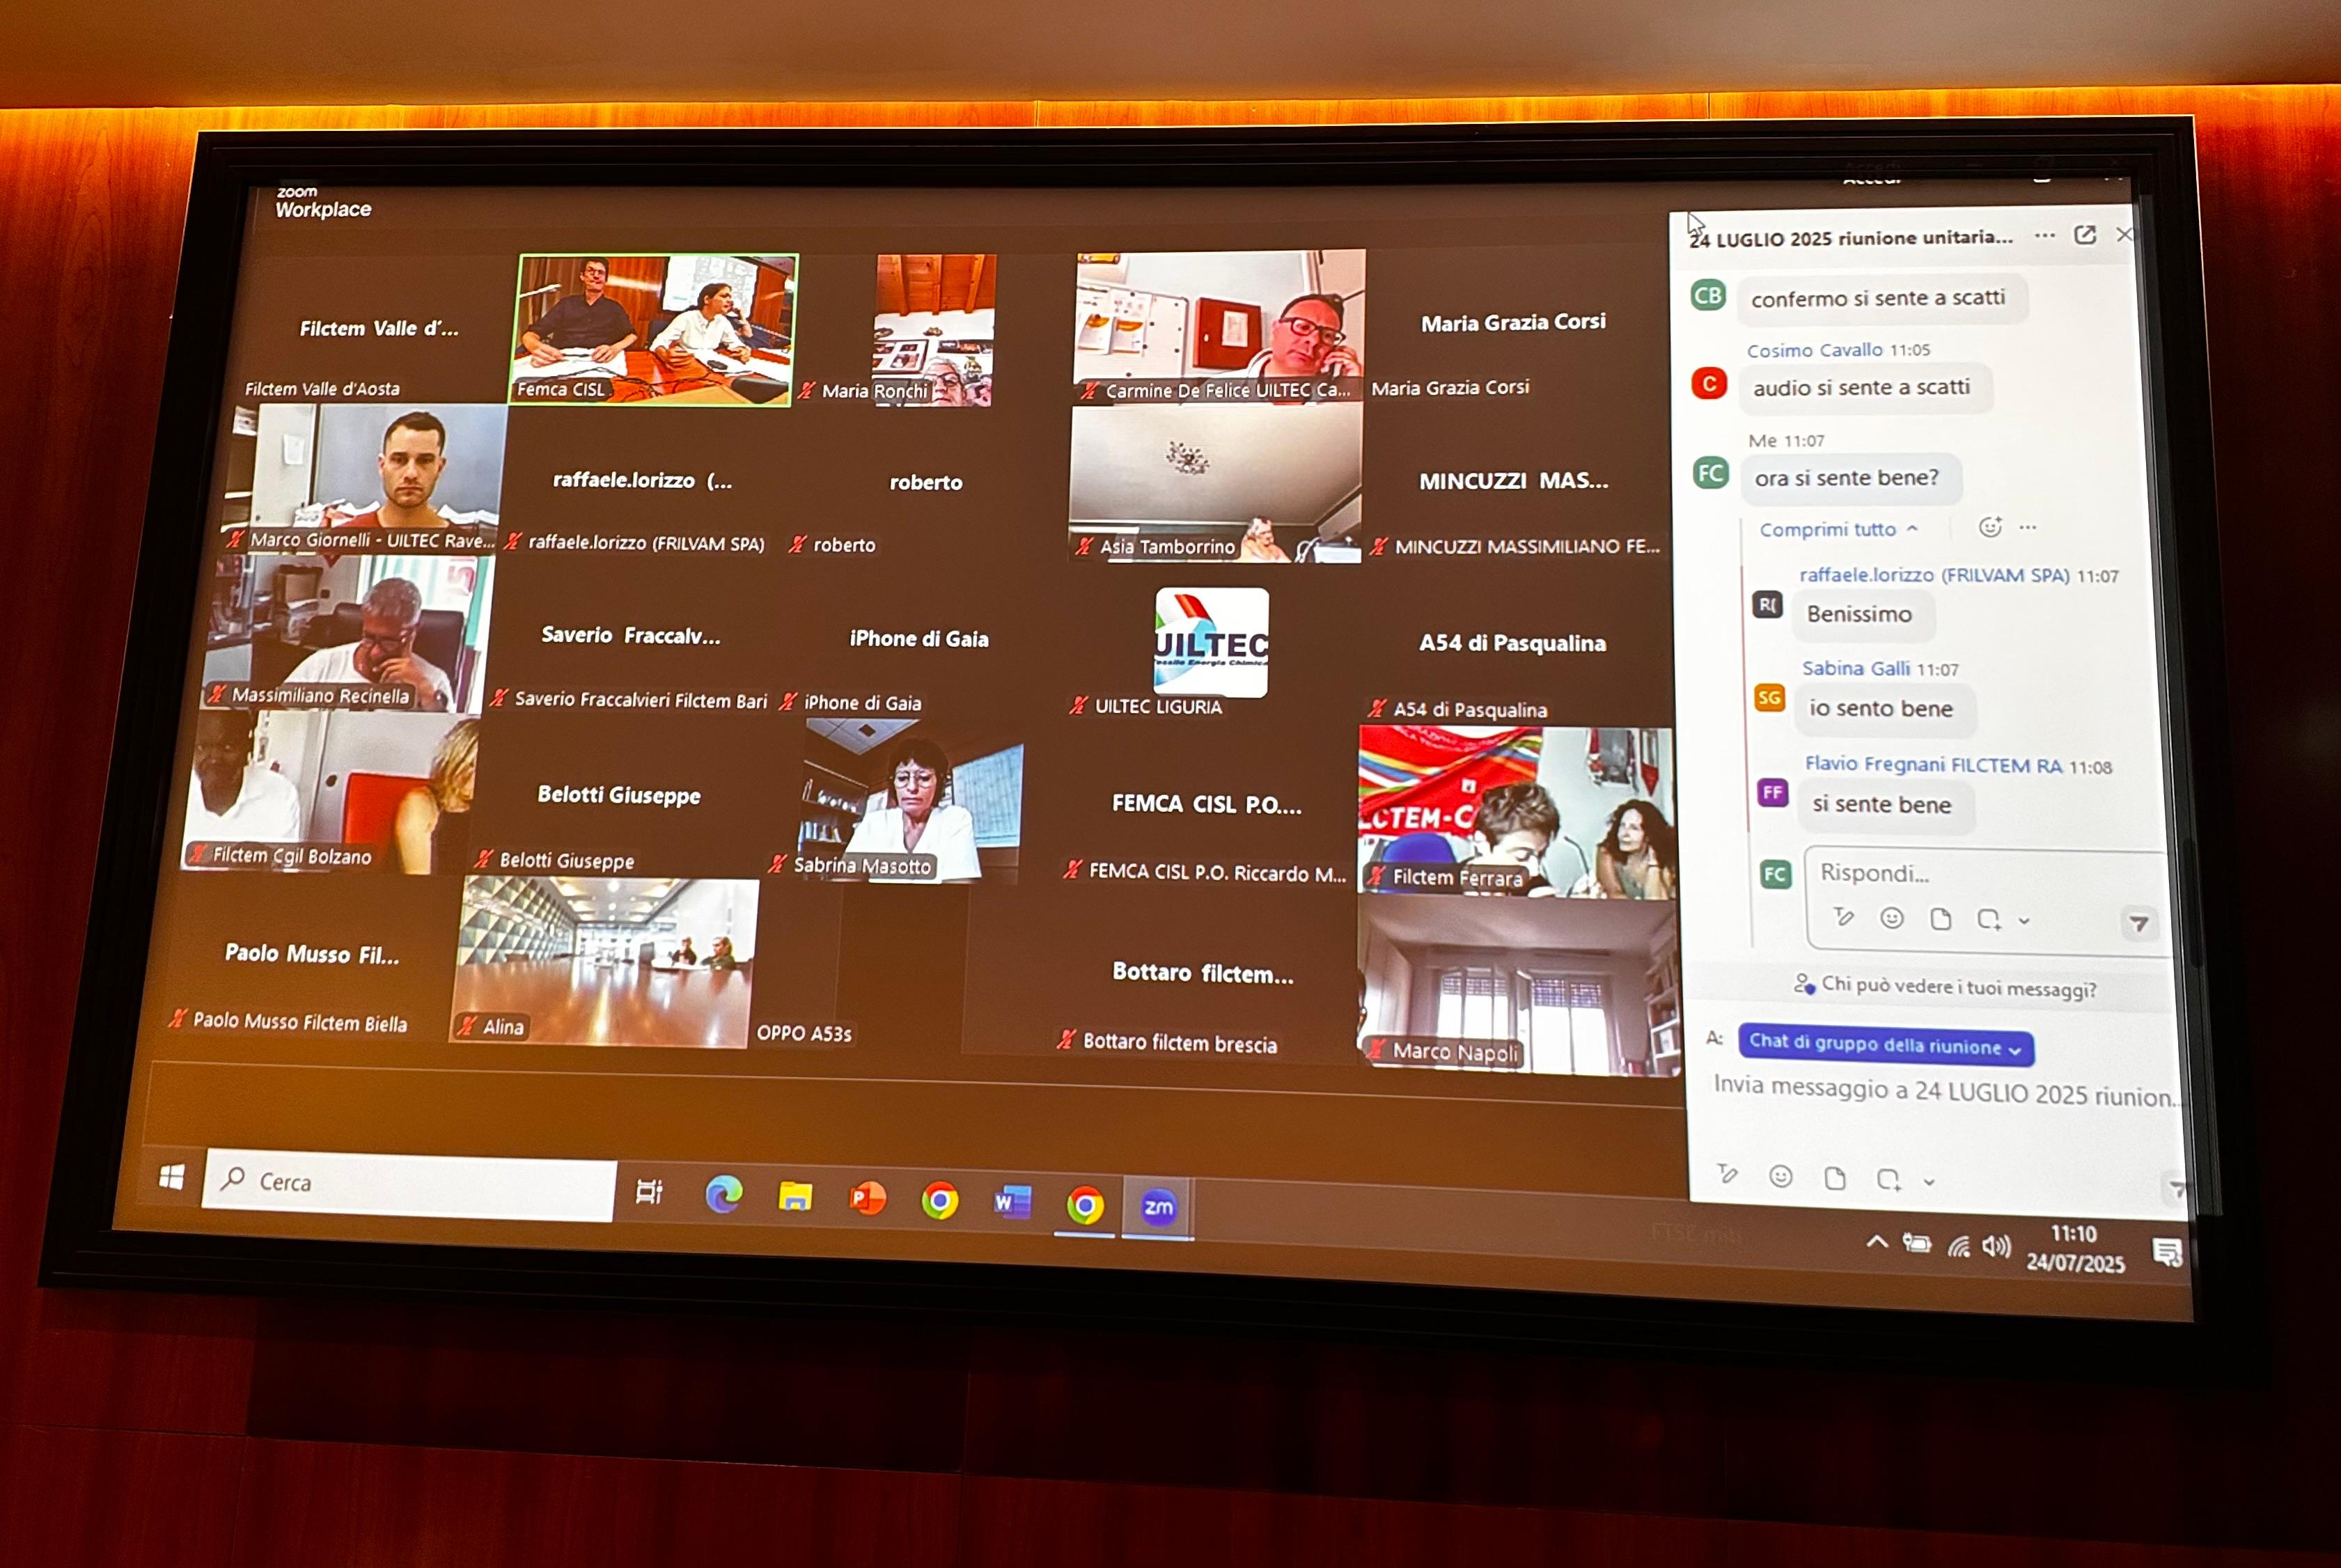Open text formatting in main message box

(x=1727, y=1174)
